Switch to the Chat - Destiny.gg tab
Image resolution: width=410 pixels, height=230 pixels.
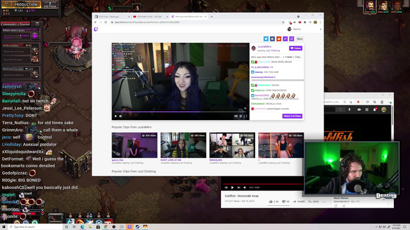(112, 17)
